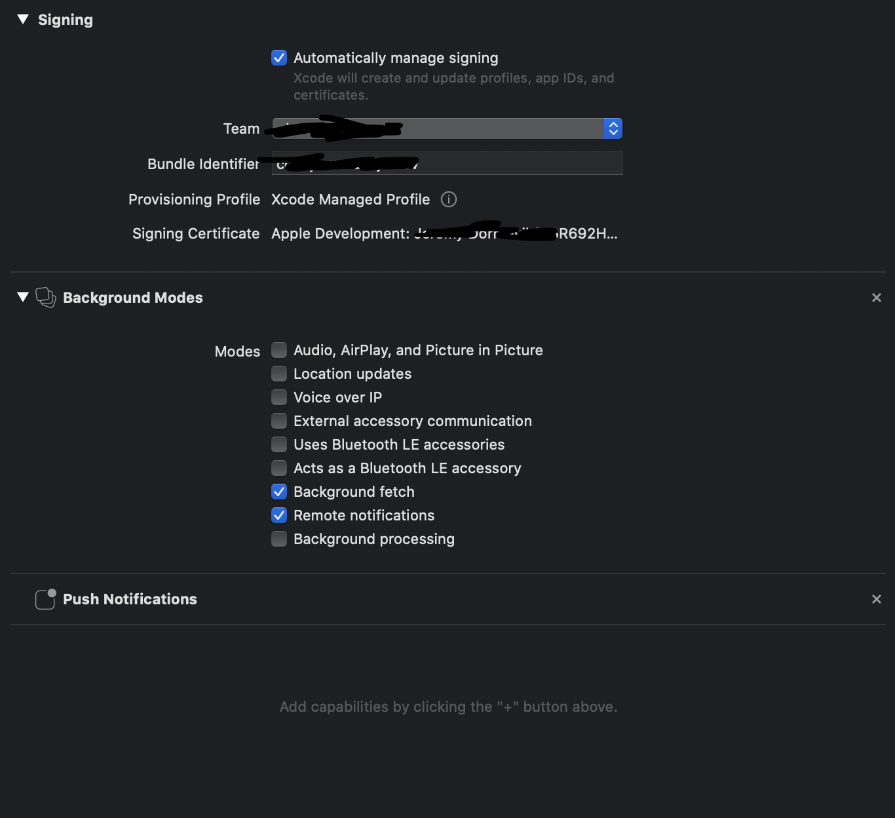The height and width of the screenshot is (818, 895).
Task: Collapse the Background Modes section
Action: point(23,298)
